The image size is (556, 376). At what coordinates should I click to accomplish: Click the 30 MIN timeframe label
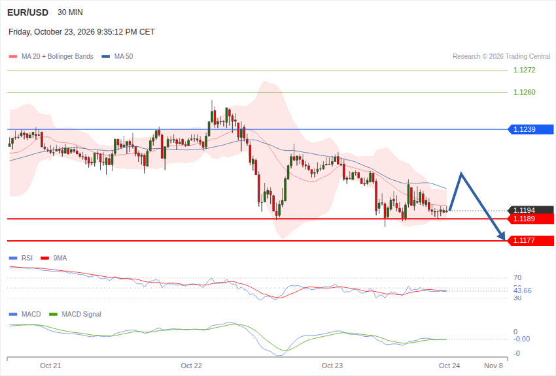(x=70, y=12)
